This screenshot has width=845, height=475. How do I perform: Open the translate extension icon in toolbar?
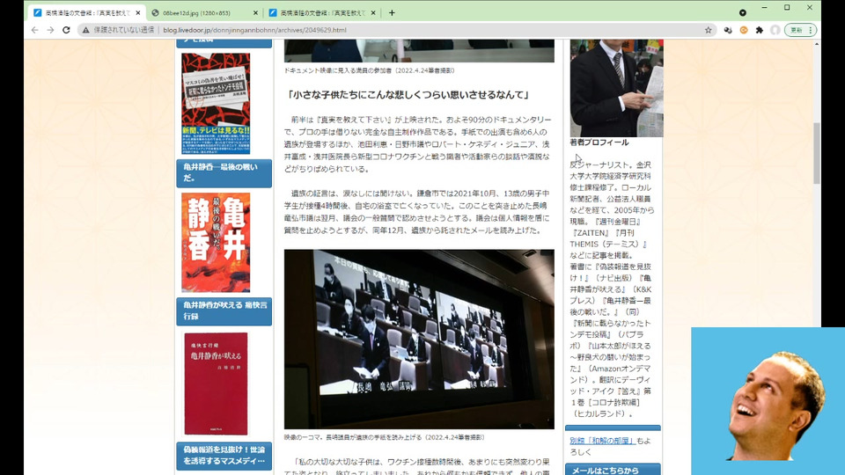coord(728,30)
